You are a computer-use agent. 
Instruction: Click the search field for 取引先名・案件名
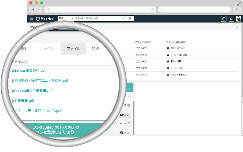click(97, 18)
